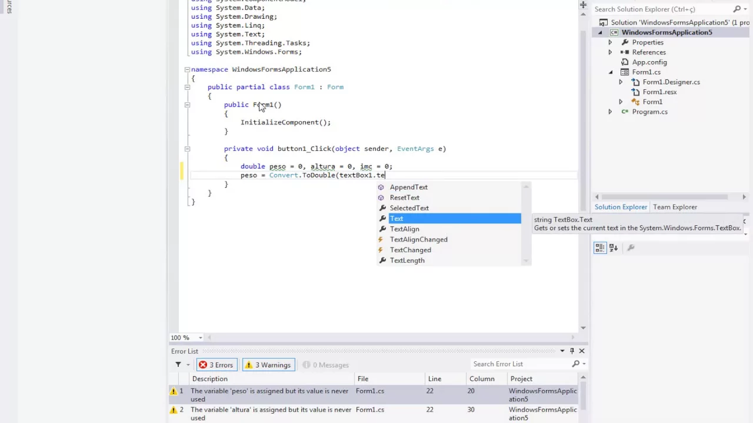This screenshot has height=423, width=753.
Task: Expand the Form1 class node
Action: pos(621,102)
